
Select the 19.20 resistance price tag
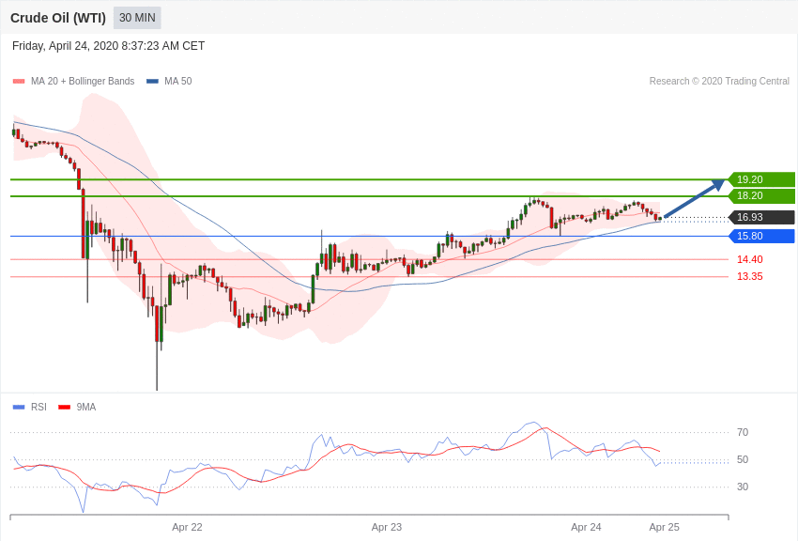tap(761, 179)
